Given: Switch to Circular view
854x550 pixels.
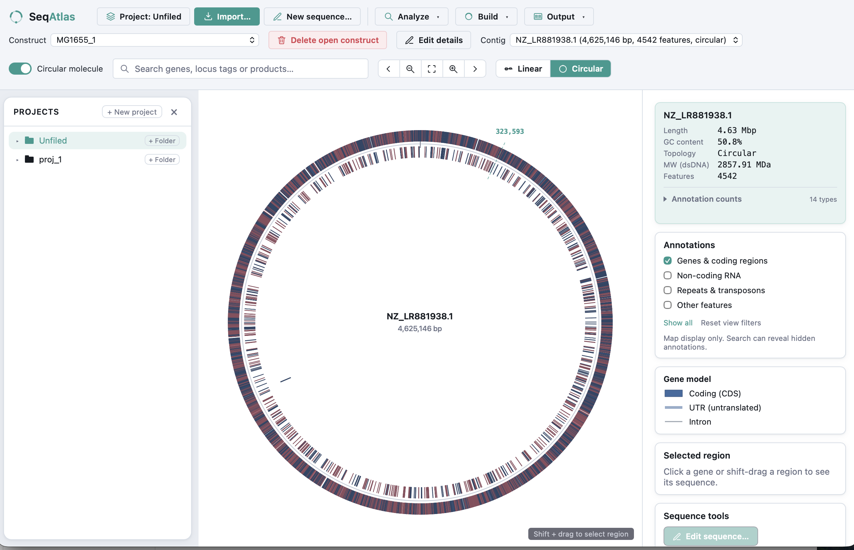Looking at the screenshot, I should (580, 69).
